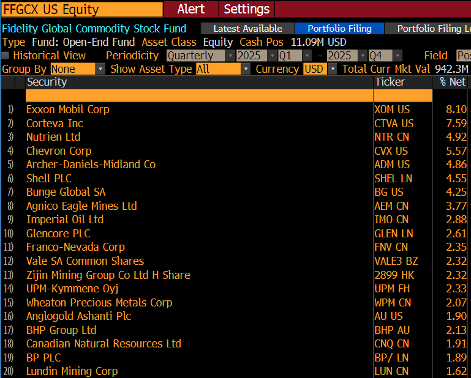Screen dimensions: 471x378
Task: Click the SHEL LN ticker cell
Action: (393, 179)
